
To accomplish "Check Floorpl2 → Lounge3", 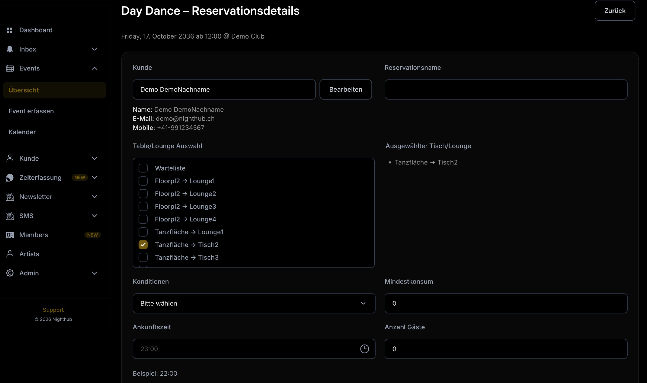I will pos(143,206).
